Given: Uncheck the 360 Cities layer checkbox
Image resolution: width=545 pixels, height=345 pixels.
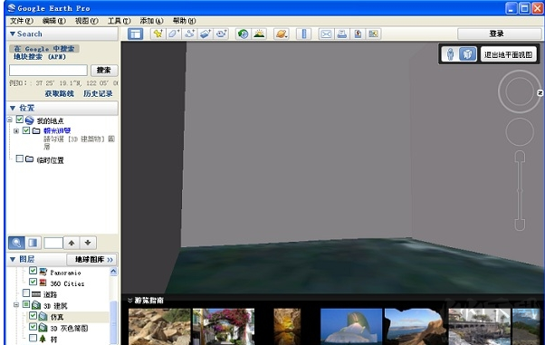Looking at the screenshot, I should pyautogui.click(x=33, y=282).
